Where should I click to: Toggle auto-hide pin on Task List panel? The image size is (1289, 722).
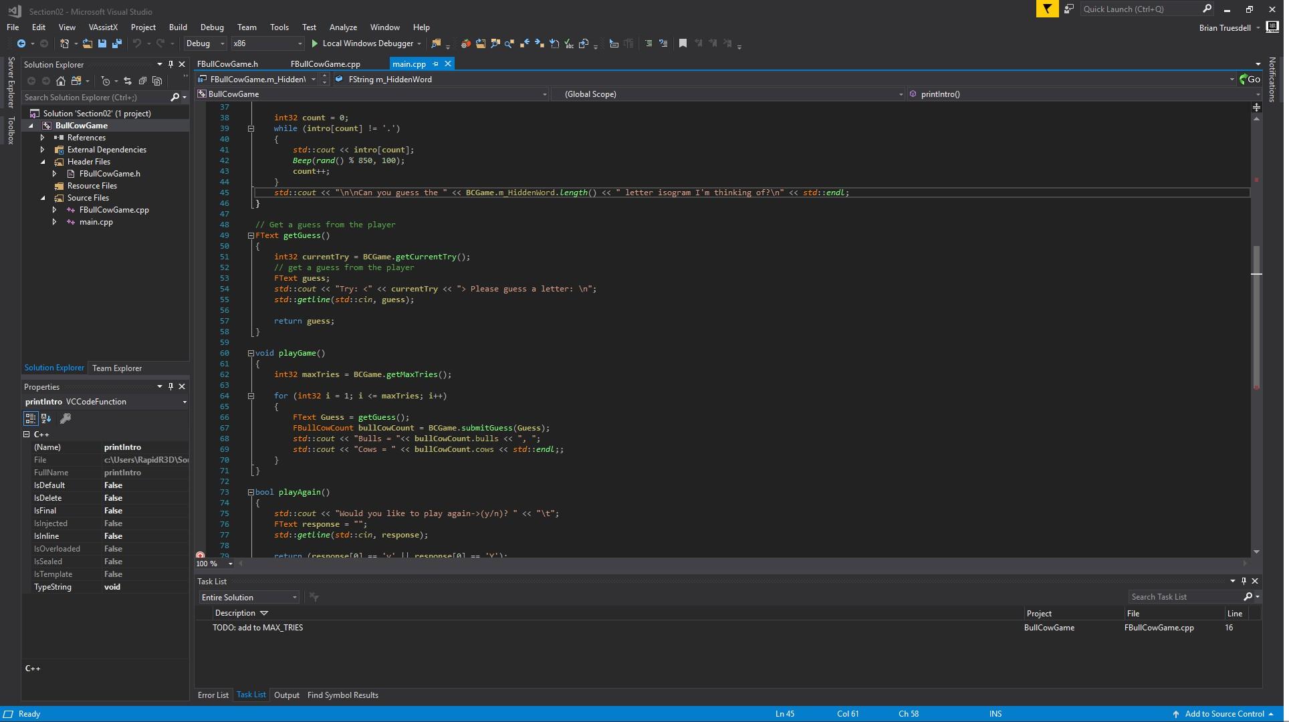pyautogui.click(x=1244, y=581)
